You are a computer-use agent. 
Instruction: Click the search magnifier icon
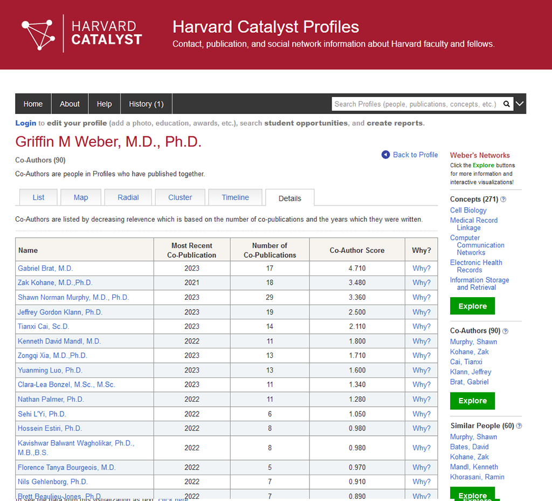tap(507, 104)
